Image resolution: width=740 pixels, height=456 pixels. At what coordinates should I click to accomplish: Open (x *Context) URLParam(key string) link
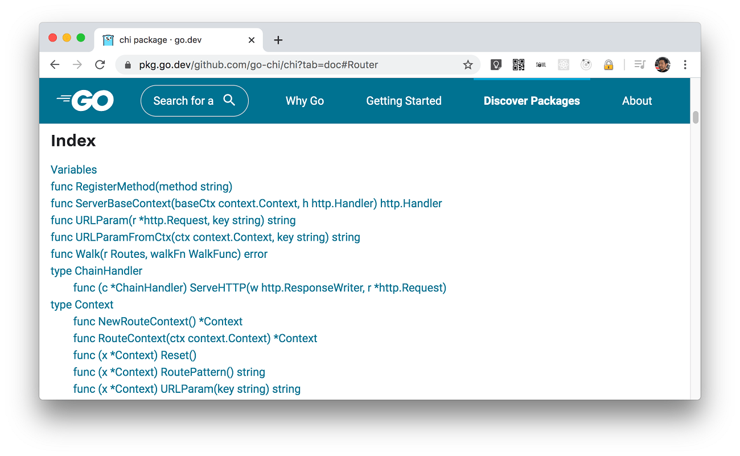[x=187, y=389]
